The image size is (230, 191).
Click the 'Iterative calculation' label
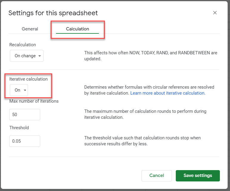pos(28,79)
